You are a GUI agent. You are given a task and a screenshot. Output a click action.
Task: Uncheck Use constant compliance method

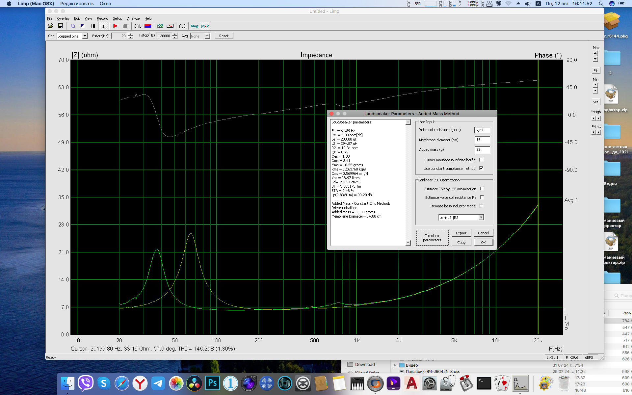pyautogui.click(x=481, y=169)
